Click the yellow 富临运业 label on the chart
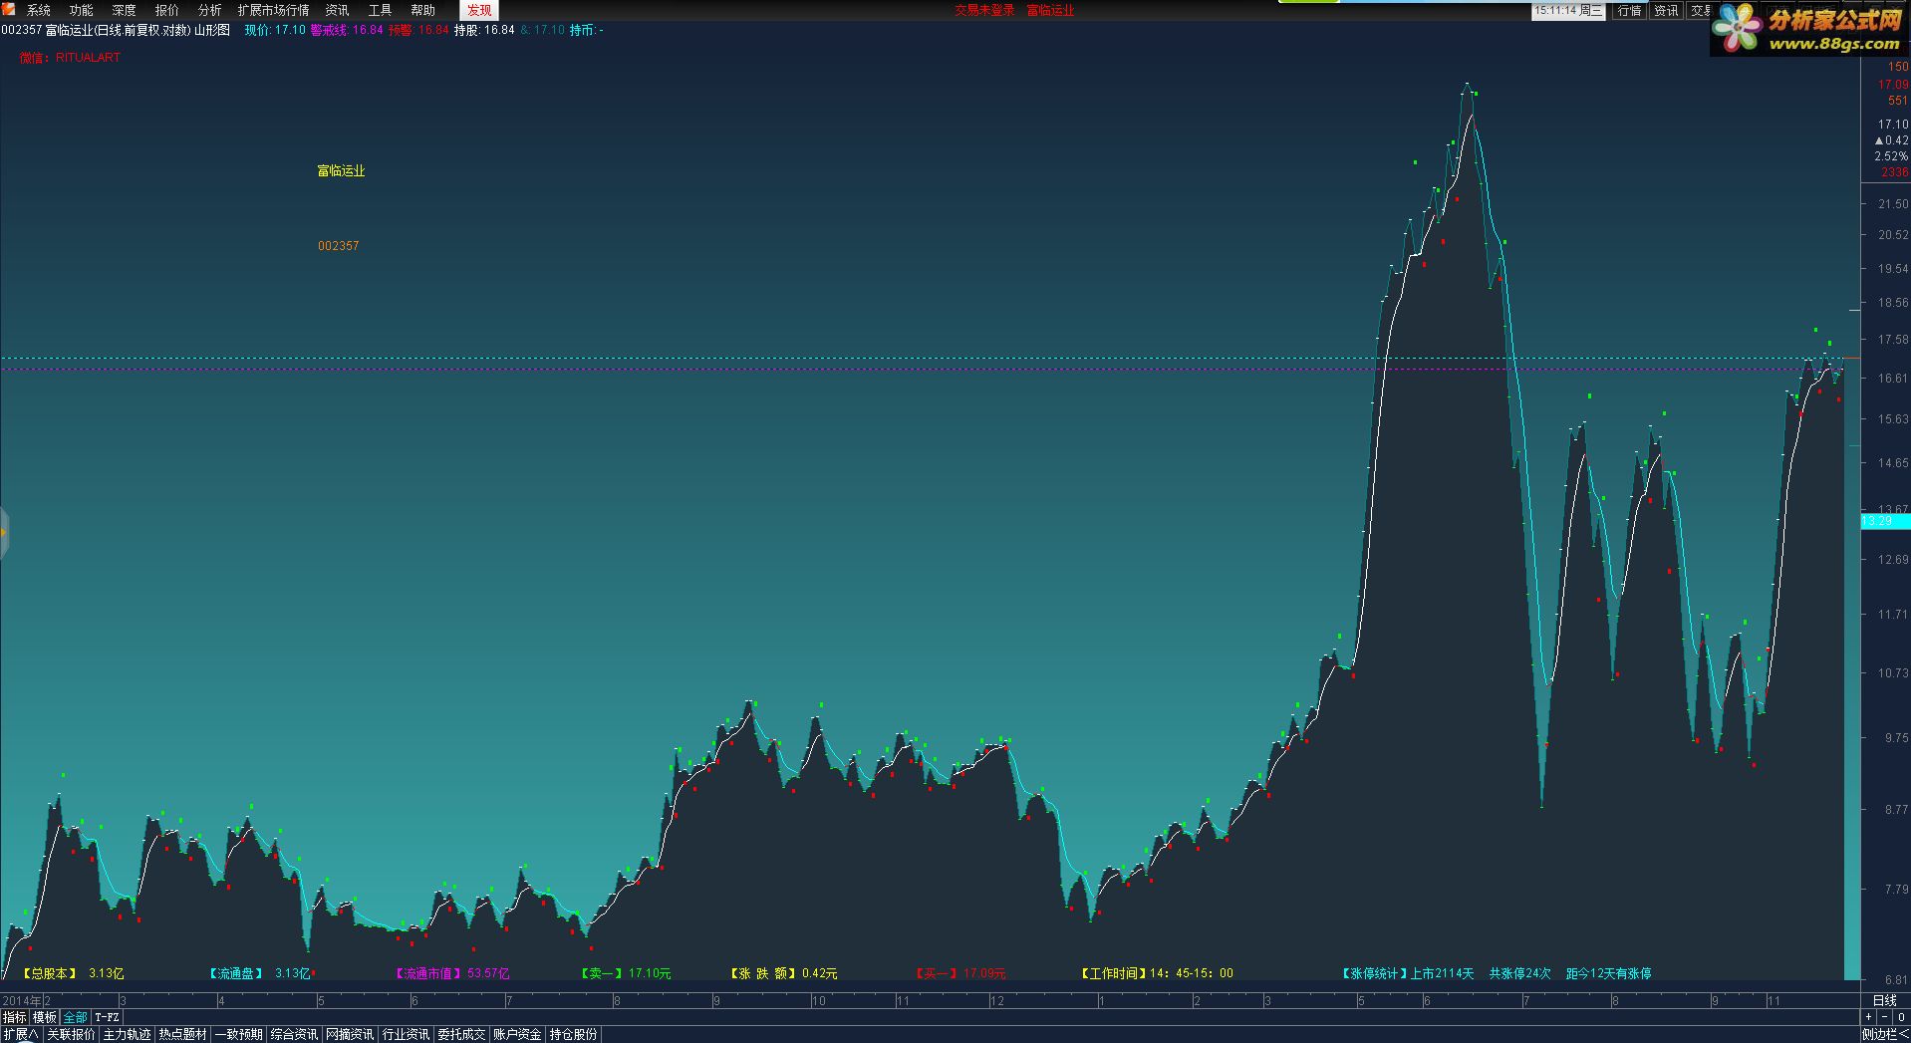 [x=341, y=171]
